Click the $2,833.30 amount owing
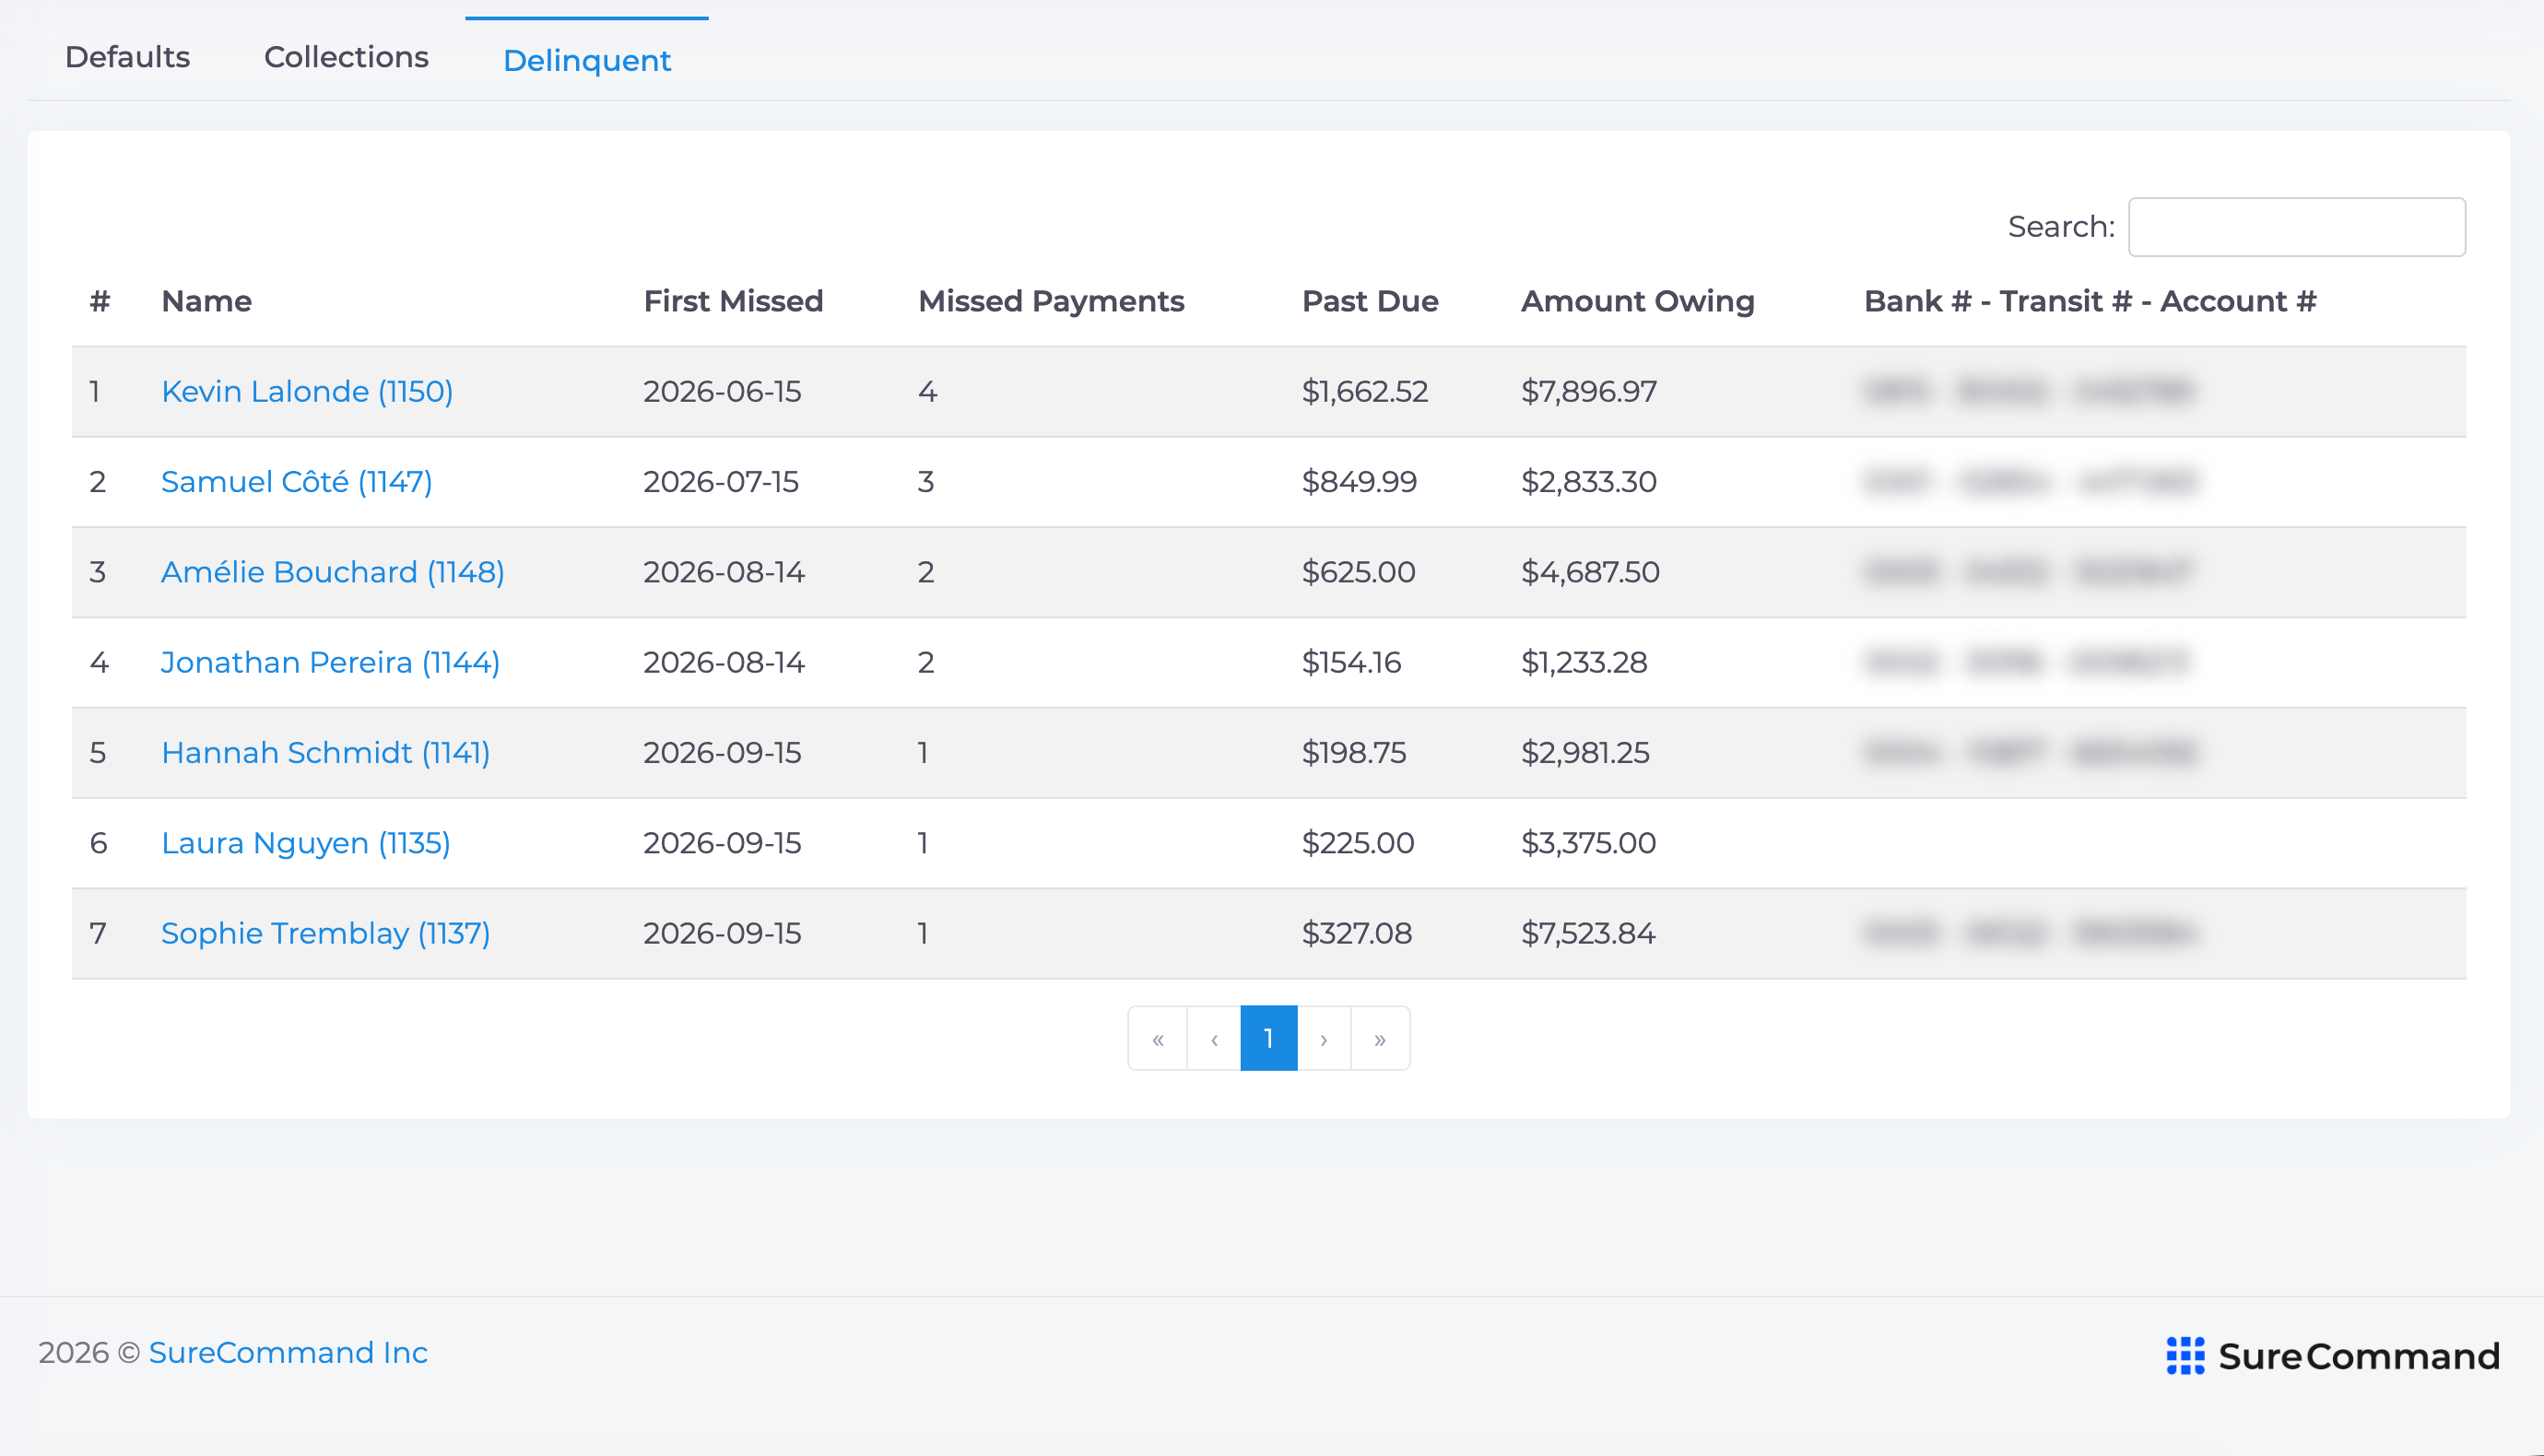This screenshot has height=1456, width=2544. click(1589, 481)
